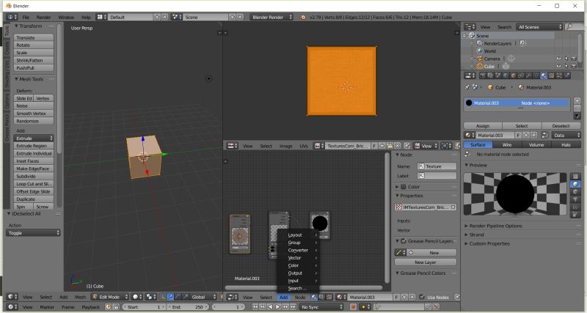
Task: Click Subdivide mesh tool button
Action: 34,176
